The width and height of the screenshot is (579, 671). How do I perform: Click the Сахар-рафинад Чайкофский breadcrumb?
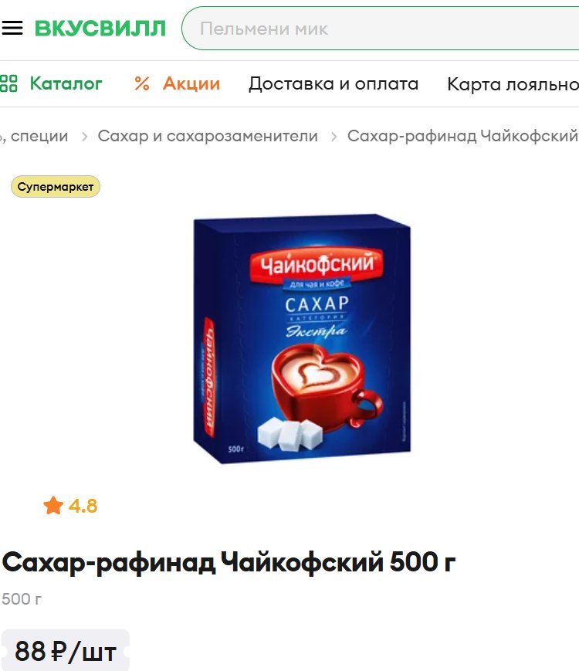pyautogui.click(x=462, y=136)
